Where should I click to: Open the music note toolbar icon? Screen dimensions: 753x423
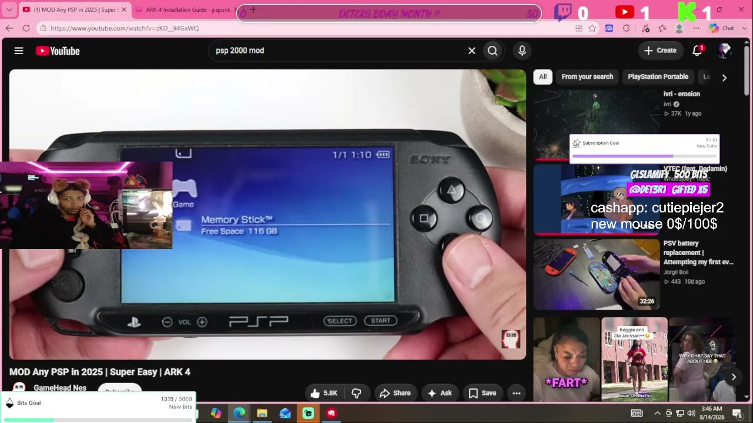click(x=646, y=28)
